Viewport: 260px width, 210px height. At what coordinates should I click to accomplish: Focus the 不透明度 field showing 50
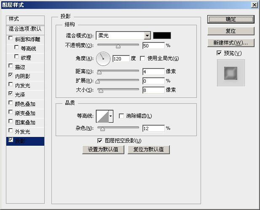coord(153,46)
